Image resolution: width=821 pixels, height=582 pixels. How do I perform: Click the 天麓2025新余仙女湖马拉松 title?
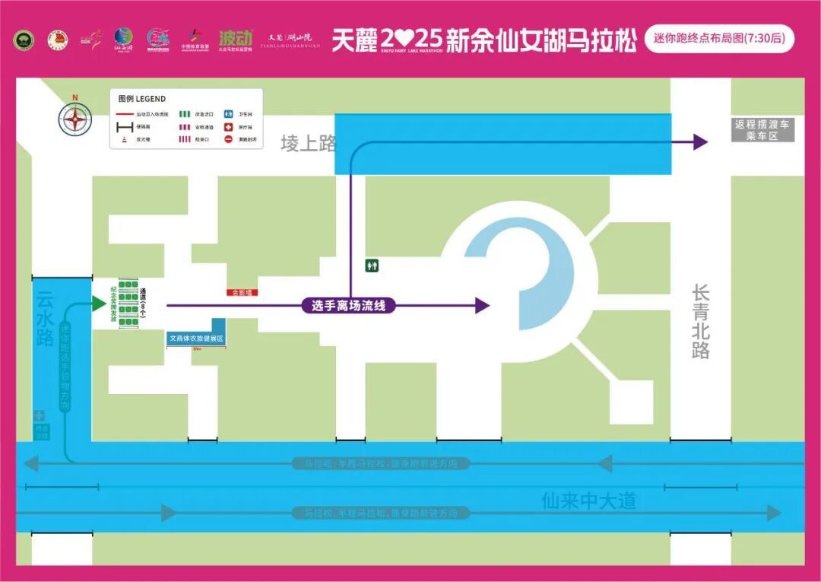point(484,40)
